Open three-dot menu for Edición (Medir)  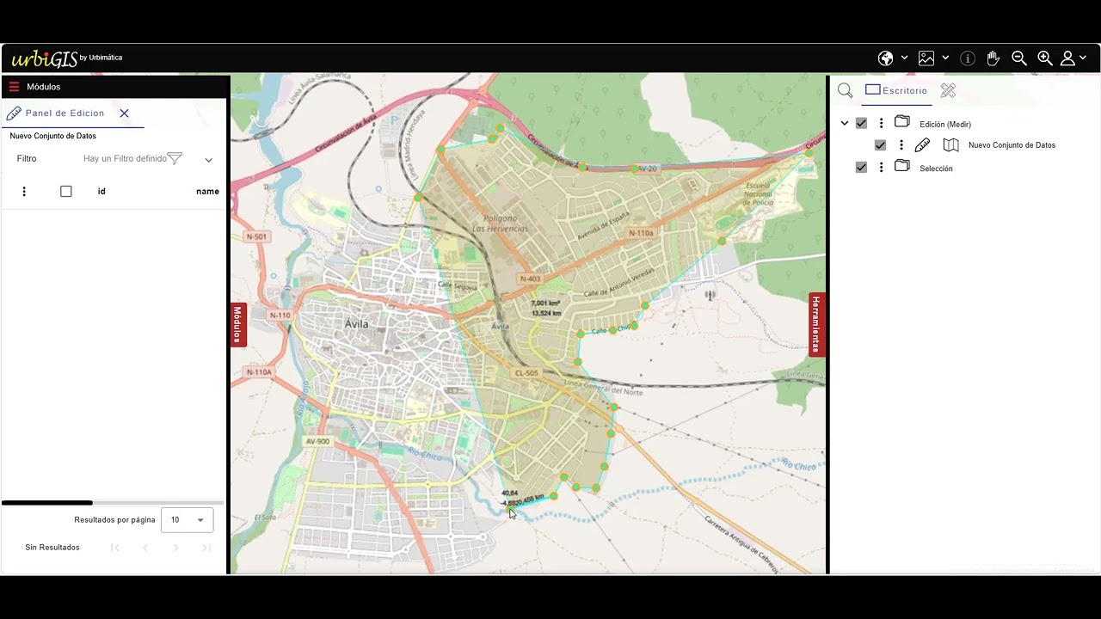tap(881, 124)
